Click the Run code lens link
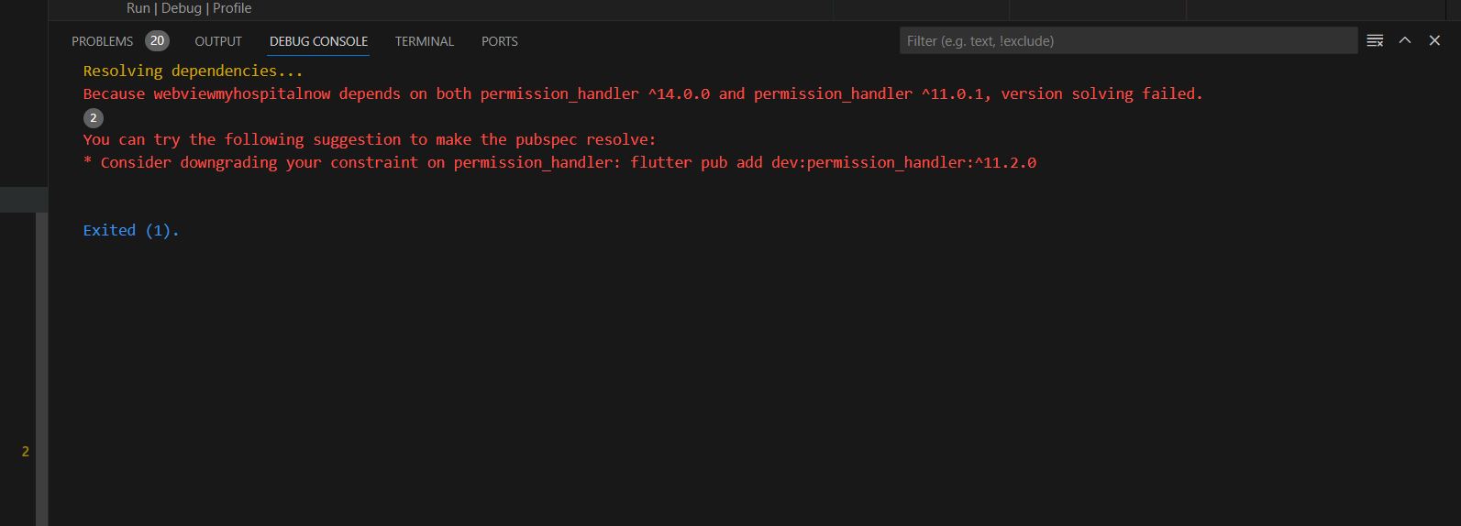 (138, 8)
